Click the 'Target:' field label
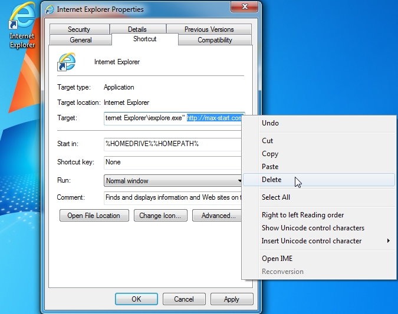 [x=67, y=118]
